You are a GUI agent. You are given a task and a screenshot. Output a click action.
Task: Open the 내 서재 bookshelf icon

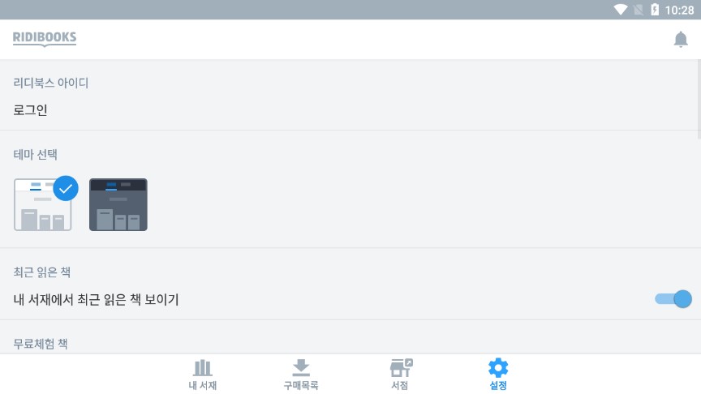(203, 367)
